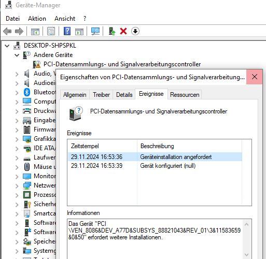The image size is (266, 259).
Task: Click the Andere Geräte unknown device icon
Action: click(x=26, y=55)
